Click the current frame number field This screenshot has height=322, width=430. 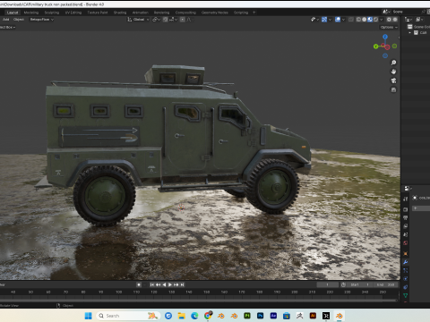click(328, 284)
